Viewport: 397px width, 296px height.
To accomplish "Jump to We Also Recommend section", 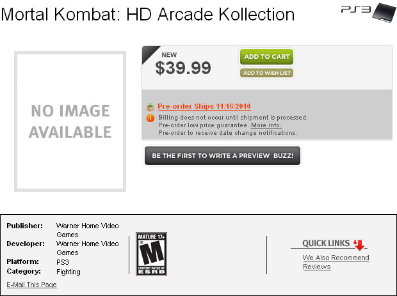I will click(x=336, y=258).
